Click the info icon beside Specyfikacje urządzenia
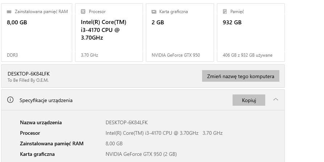The width and height of the screenshot is (324, 162). [x=11, y=100]
